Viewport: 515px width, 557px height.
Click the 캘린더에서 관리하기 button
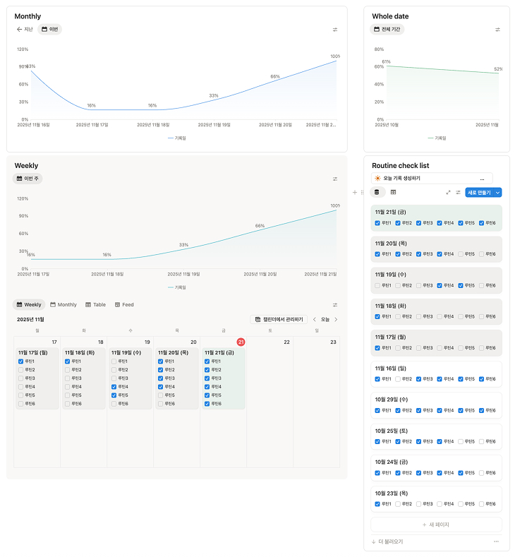pos(279,320)
